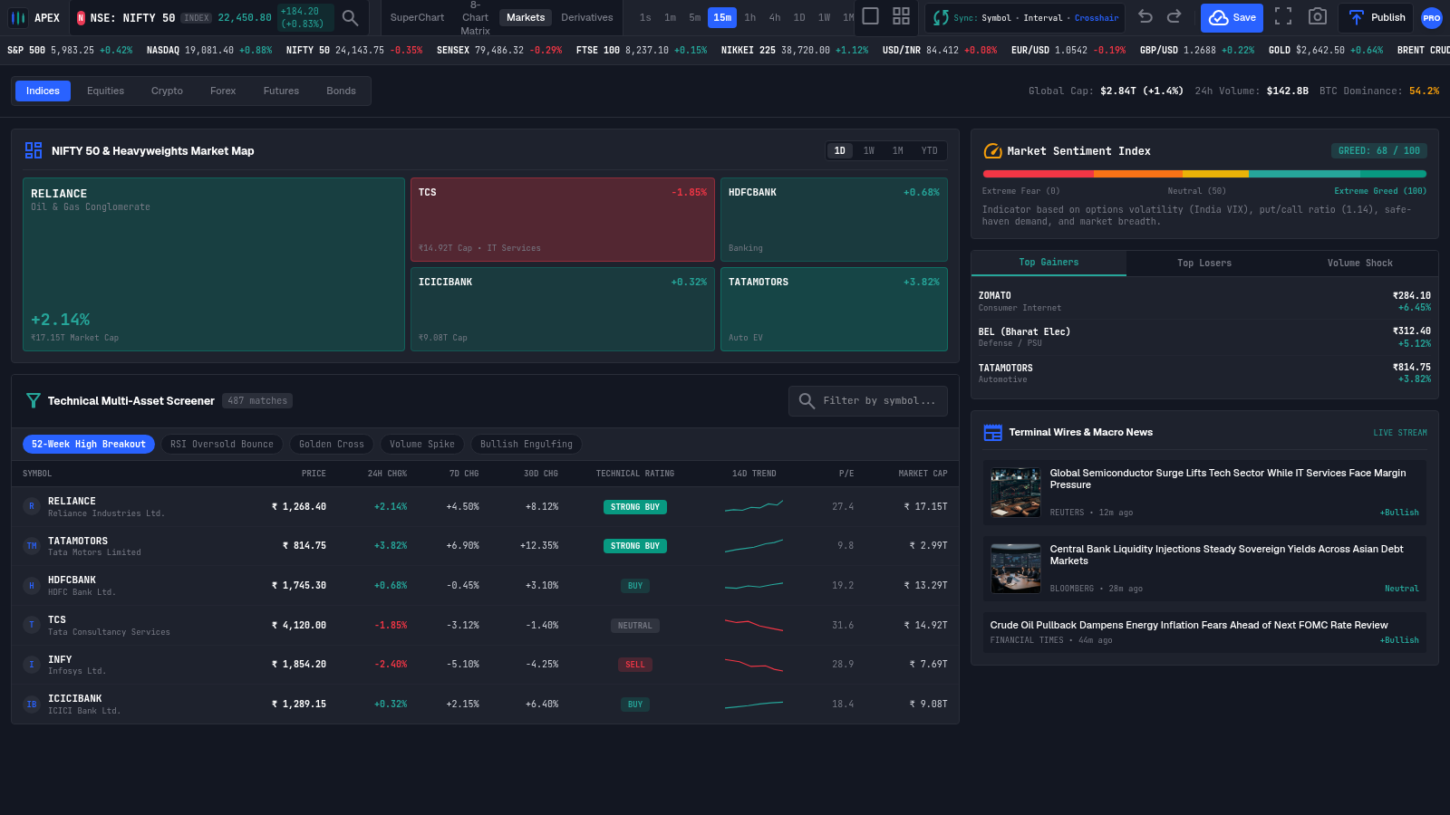This screenshot has width=1450, height=815.
Task: Save the layout
Action: pos(1232,18)
